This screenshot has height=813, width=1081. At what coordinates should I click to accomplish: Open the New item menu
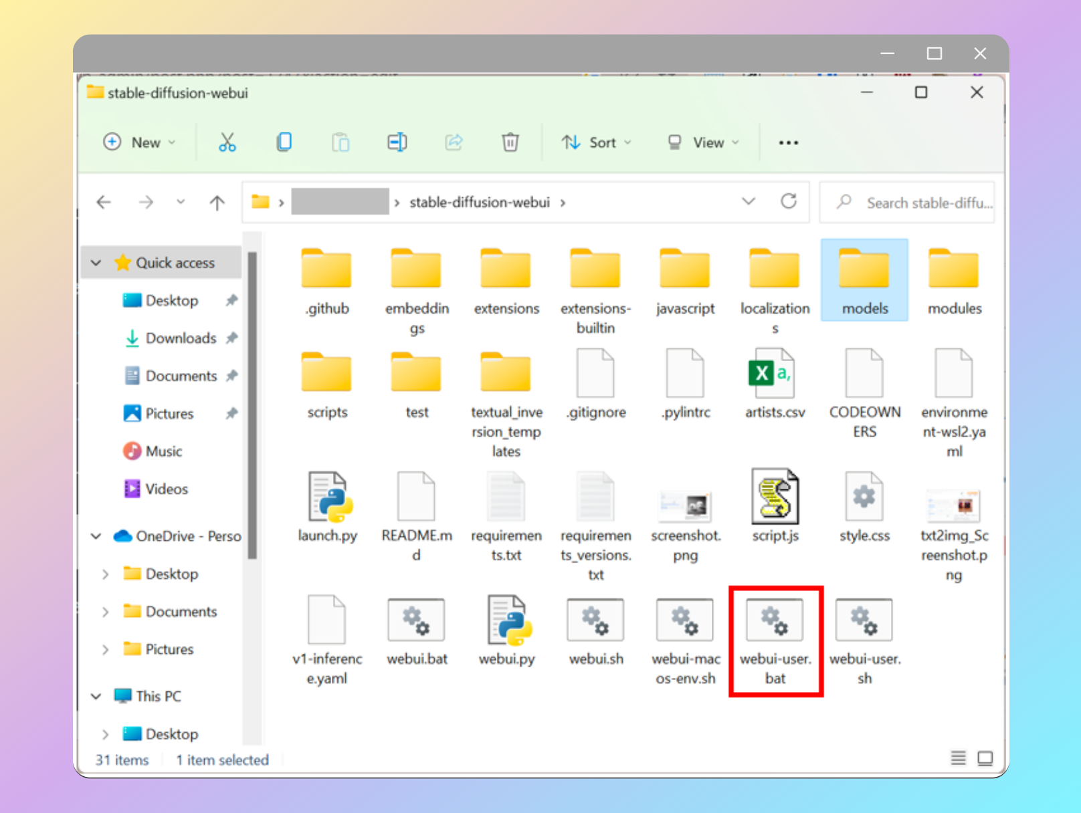(140, 142)
